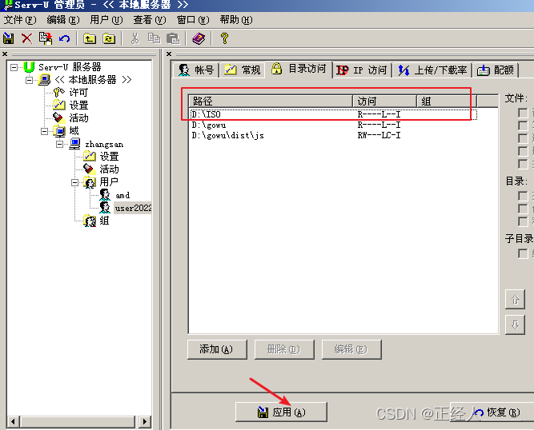
Task: Switch to the 上传/下载率 tab
Action: [x=432, y=70]
